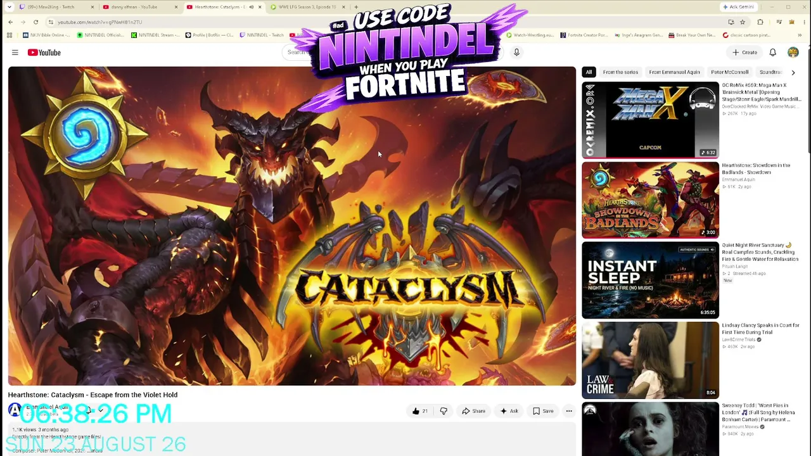
Task: Mute the Hearthstone tab audio icon
Action: coord(251,7)
